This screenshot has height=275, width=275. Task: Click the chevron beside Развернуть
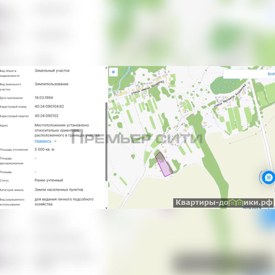pyautogui.click(x=55, y=141)
